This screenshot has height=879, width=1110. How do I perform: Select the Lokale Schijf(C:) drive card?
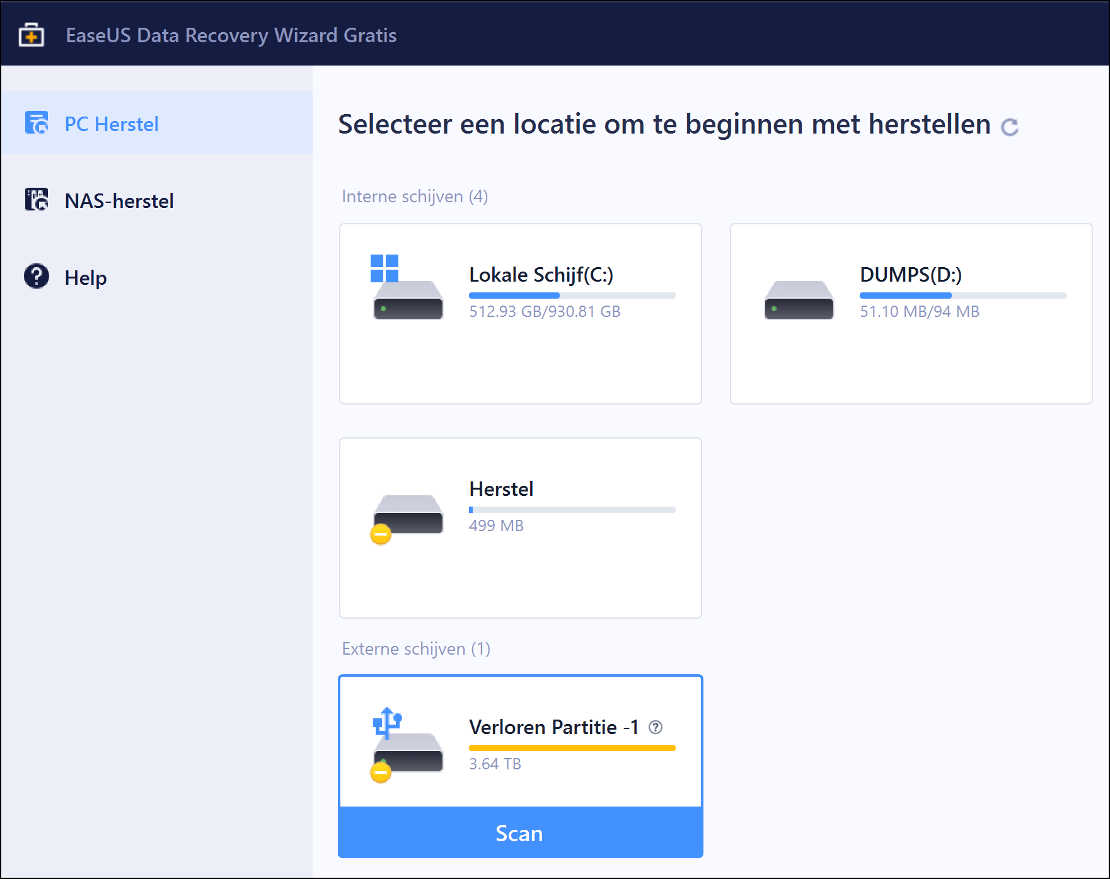[x=521, y=314]
